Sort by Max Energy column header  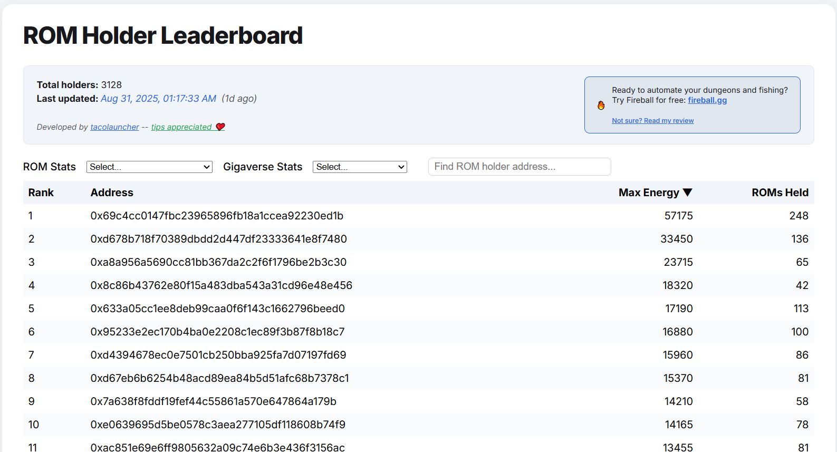coord(649,193)
